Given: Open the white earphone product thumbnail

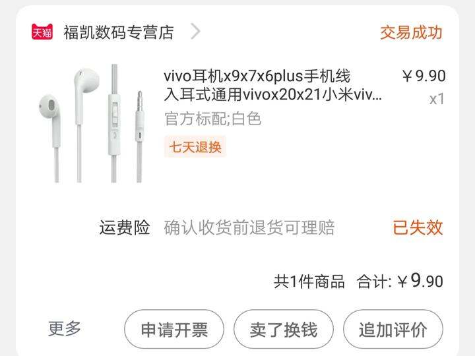Looking at the screenshot, I should click(92, 123).
